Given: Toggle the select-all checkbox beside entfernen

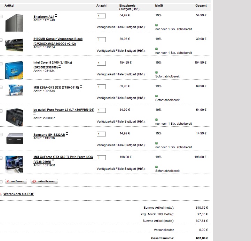Looking at the screenshot, I should click(x=1, y=182).
